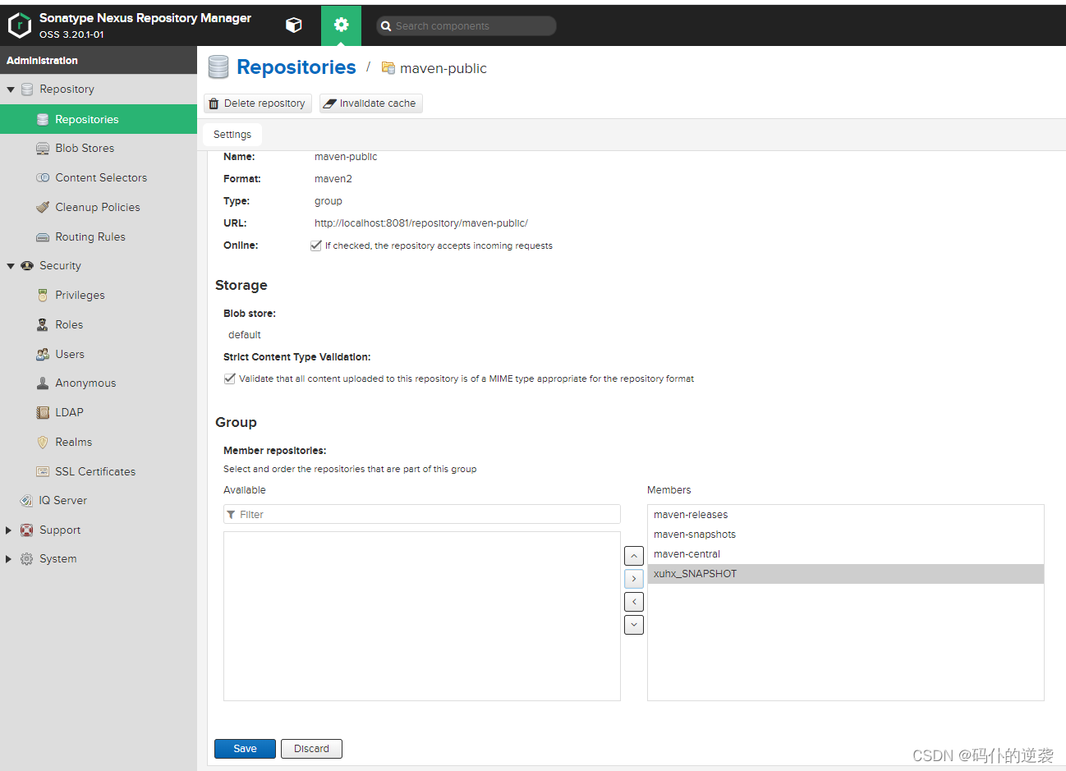
Task: Open the Settings tab
Action: [232, 135]
